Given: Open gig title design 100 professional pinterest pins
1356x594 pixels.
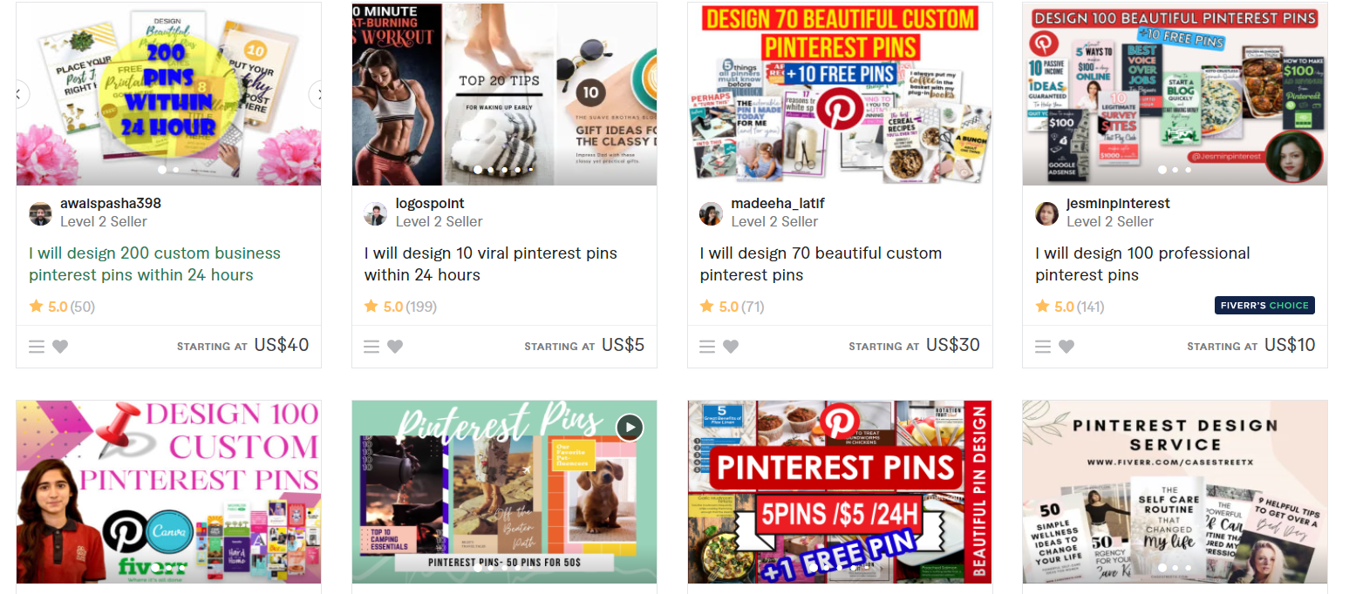Looking at the screenshot, I should (1142, 264).
